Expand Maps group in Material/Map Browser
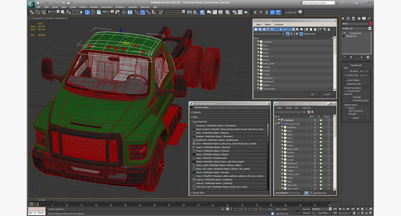401x216 pixels. pos(229,117)
